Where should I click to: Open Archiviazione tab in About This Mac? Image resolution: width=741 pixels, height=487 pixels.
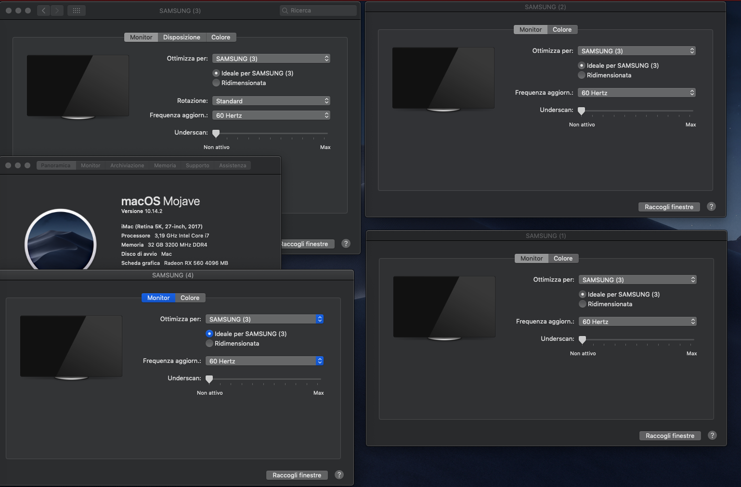click(x=127, y=165)
